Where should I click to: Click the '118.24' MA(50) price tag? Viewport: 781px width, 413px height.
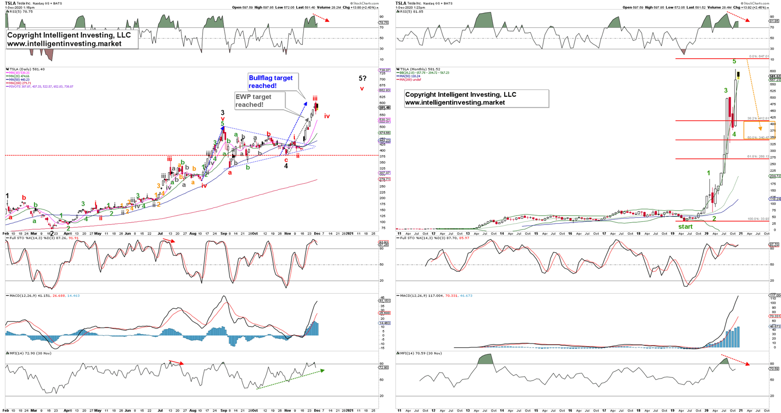click(x=775, y=199)
